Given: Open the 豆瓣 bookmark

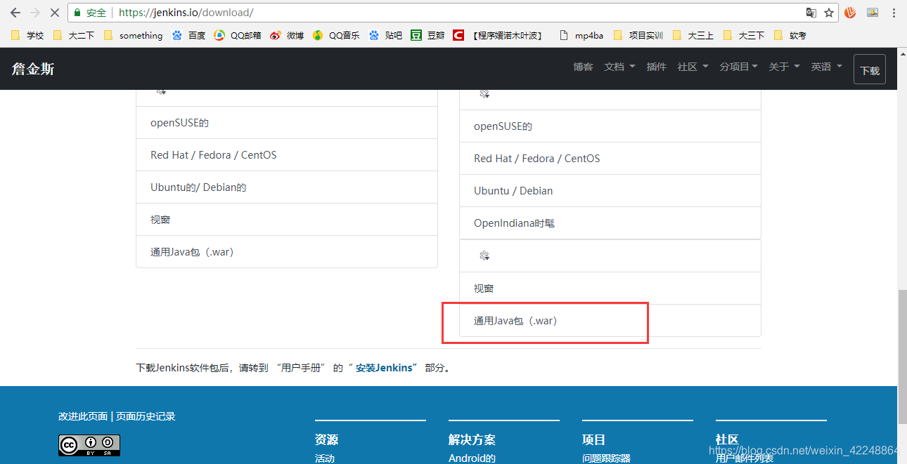Looking at the screenshot, I should click(427, 35).
